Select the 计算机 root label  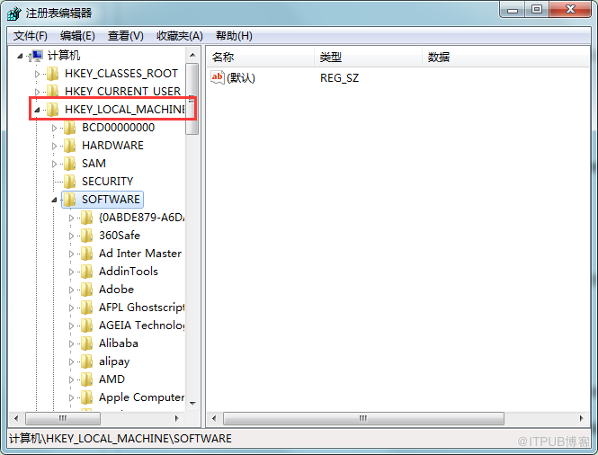64,56
